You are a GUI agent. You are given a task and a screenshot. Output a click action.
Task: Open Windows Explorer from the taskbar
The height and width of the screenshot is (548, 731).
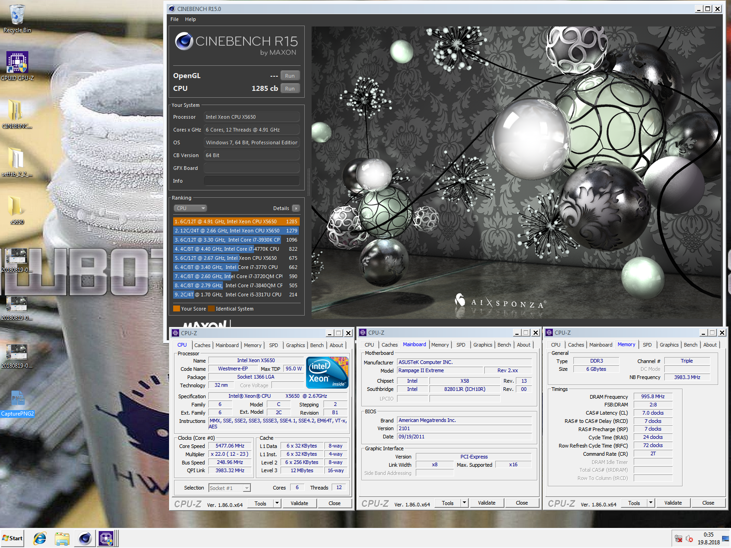(x=62, y=538)
